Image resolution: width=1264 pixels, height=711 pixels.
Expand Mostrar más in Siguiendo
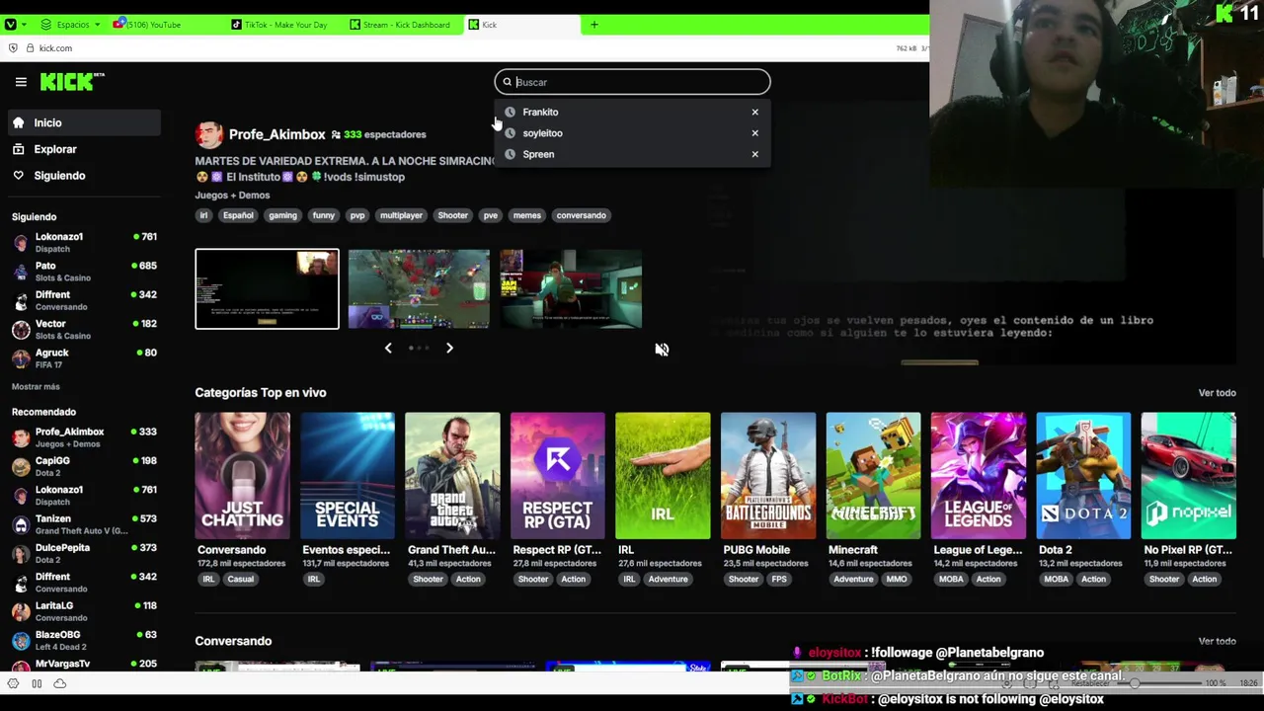tap(36, 386)
